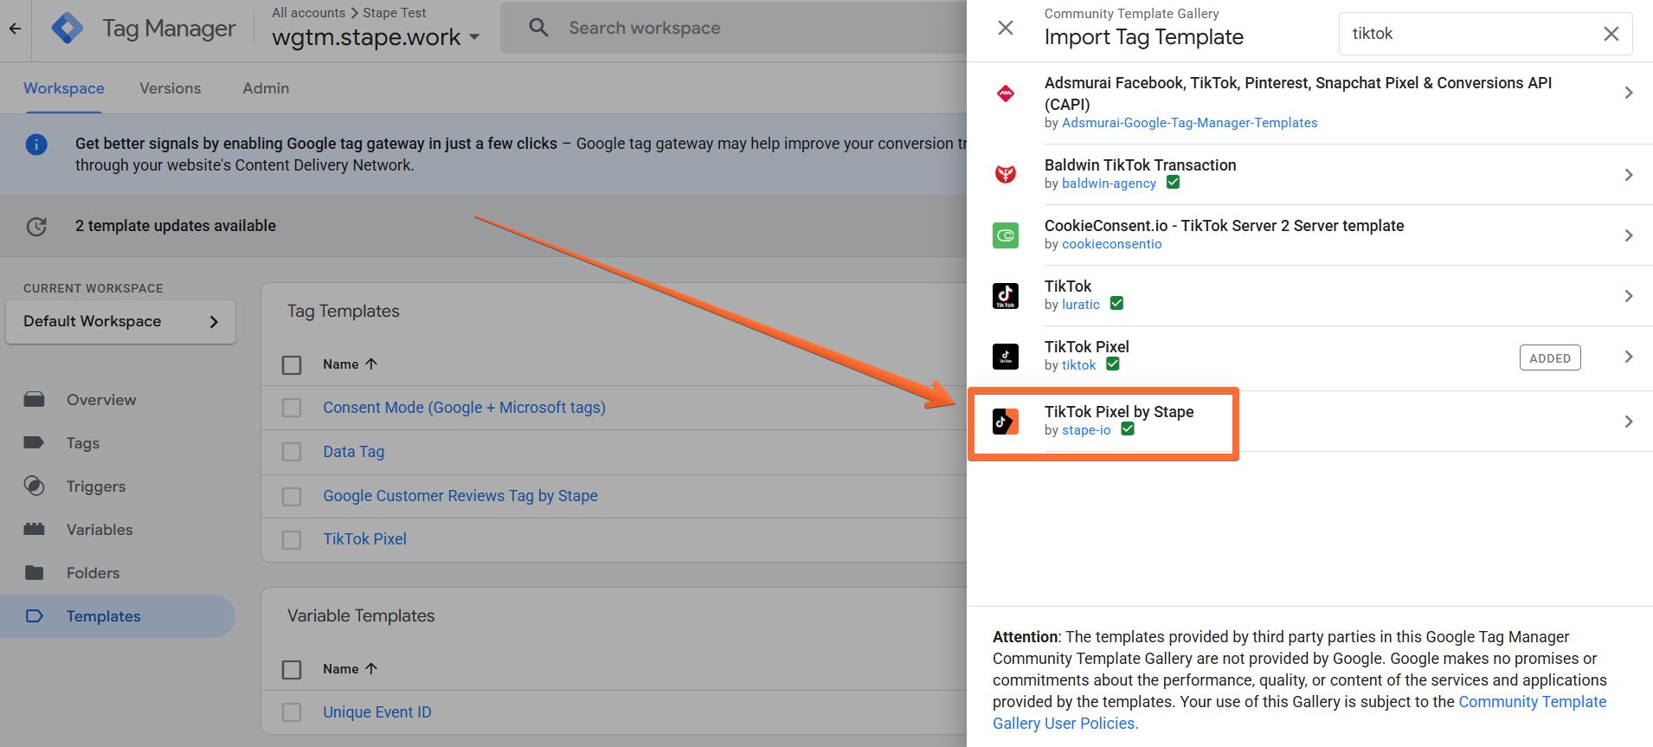The image size is (1653, 747).
Task: Click the CookieConsent.io green logo icon
Action: [x=1006, y=235]
